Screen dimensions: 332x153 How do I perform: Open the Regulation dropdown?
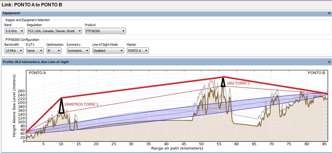54,31
